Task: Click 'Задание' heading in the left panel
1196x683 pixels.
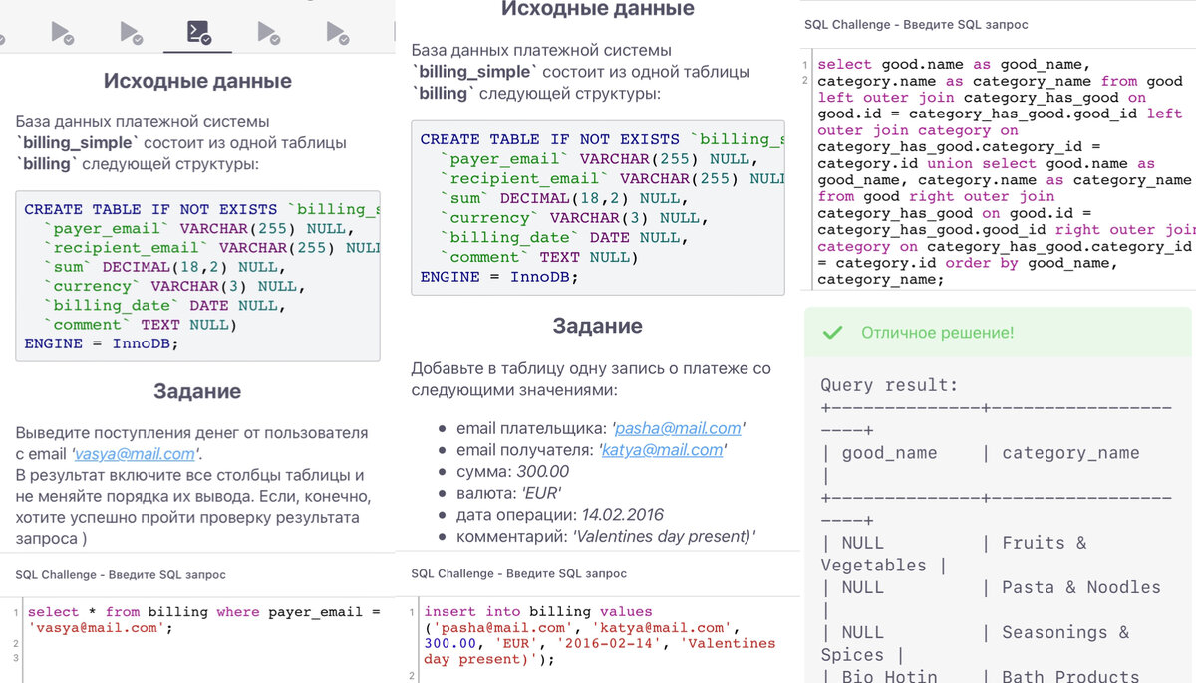Action: point(197,391)
